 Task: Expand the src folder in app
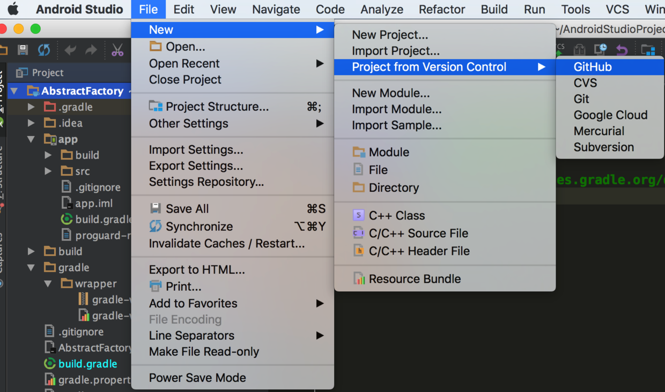(48, 171)
